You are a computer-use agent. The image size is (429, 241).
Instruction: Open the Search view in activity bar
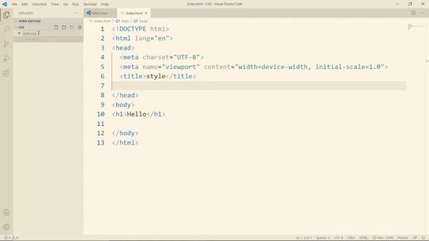pos(6,29)
